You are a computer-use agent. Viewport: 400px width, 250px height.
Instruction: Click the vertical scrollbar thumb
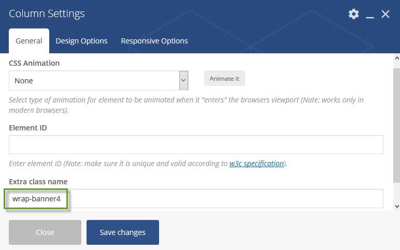397,125
